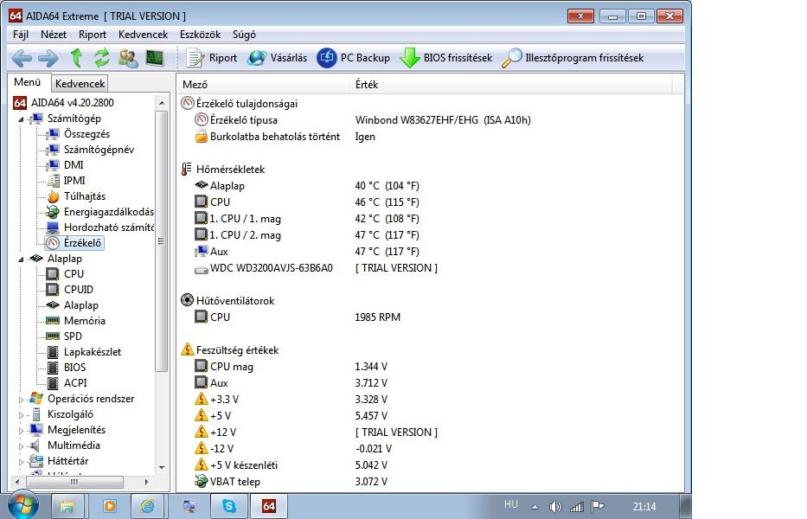Open Lapkakészlet tree item
This screenshot has width=807, height=519.
click(84, 352)
